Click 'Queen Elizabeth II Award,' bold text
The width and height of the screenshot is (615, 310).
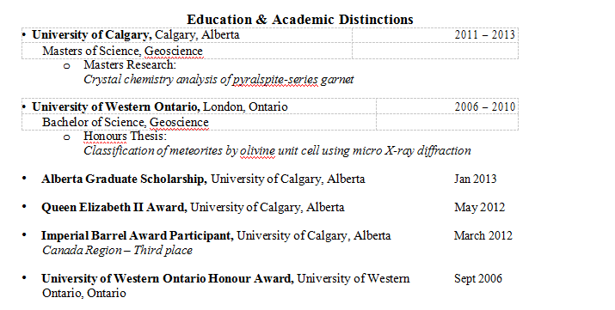114,207
